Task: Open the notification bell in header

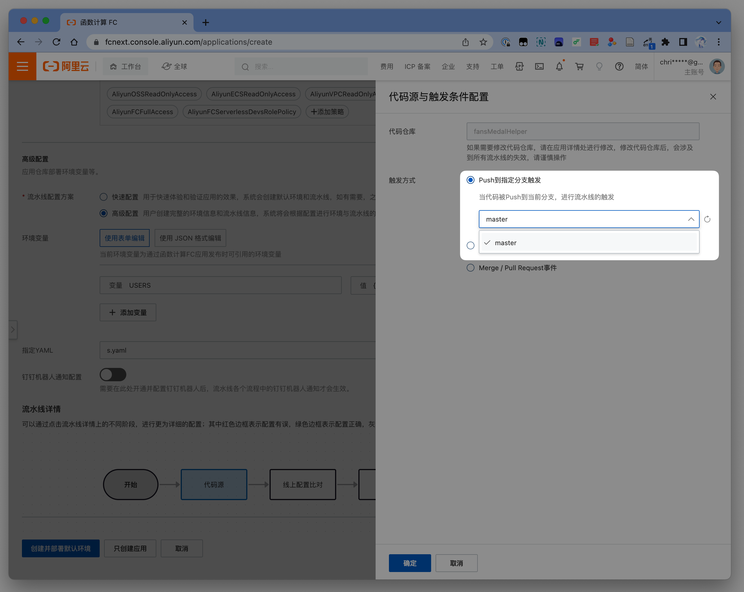Action: tap(559, 66)
